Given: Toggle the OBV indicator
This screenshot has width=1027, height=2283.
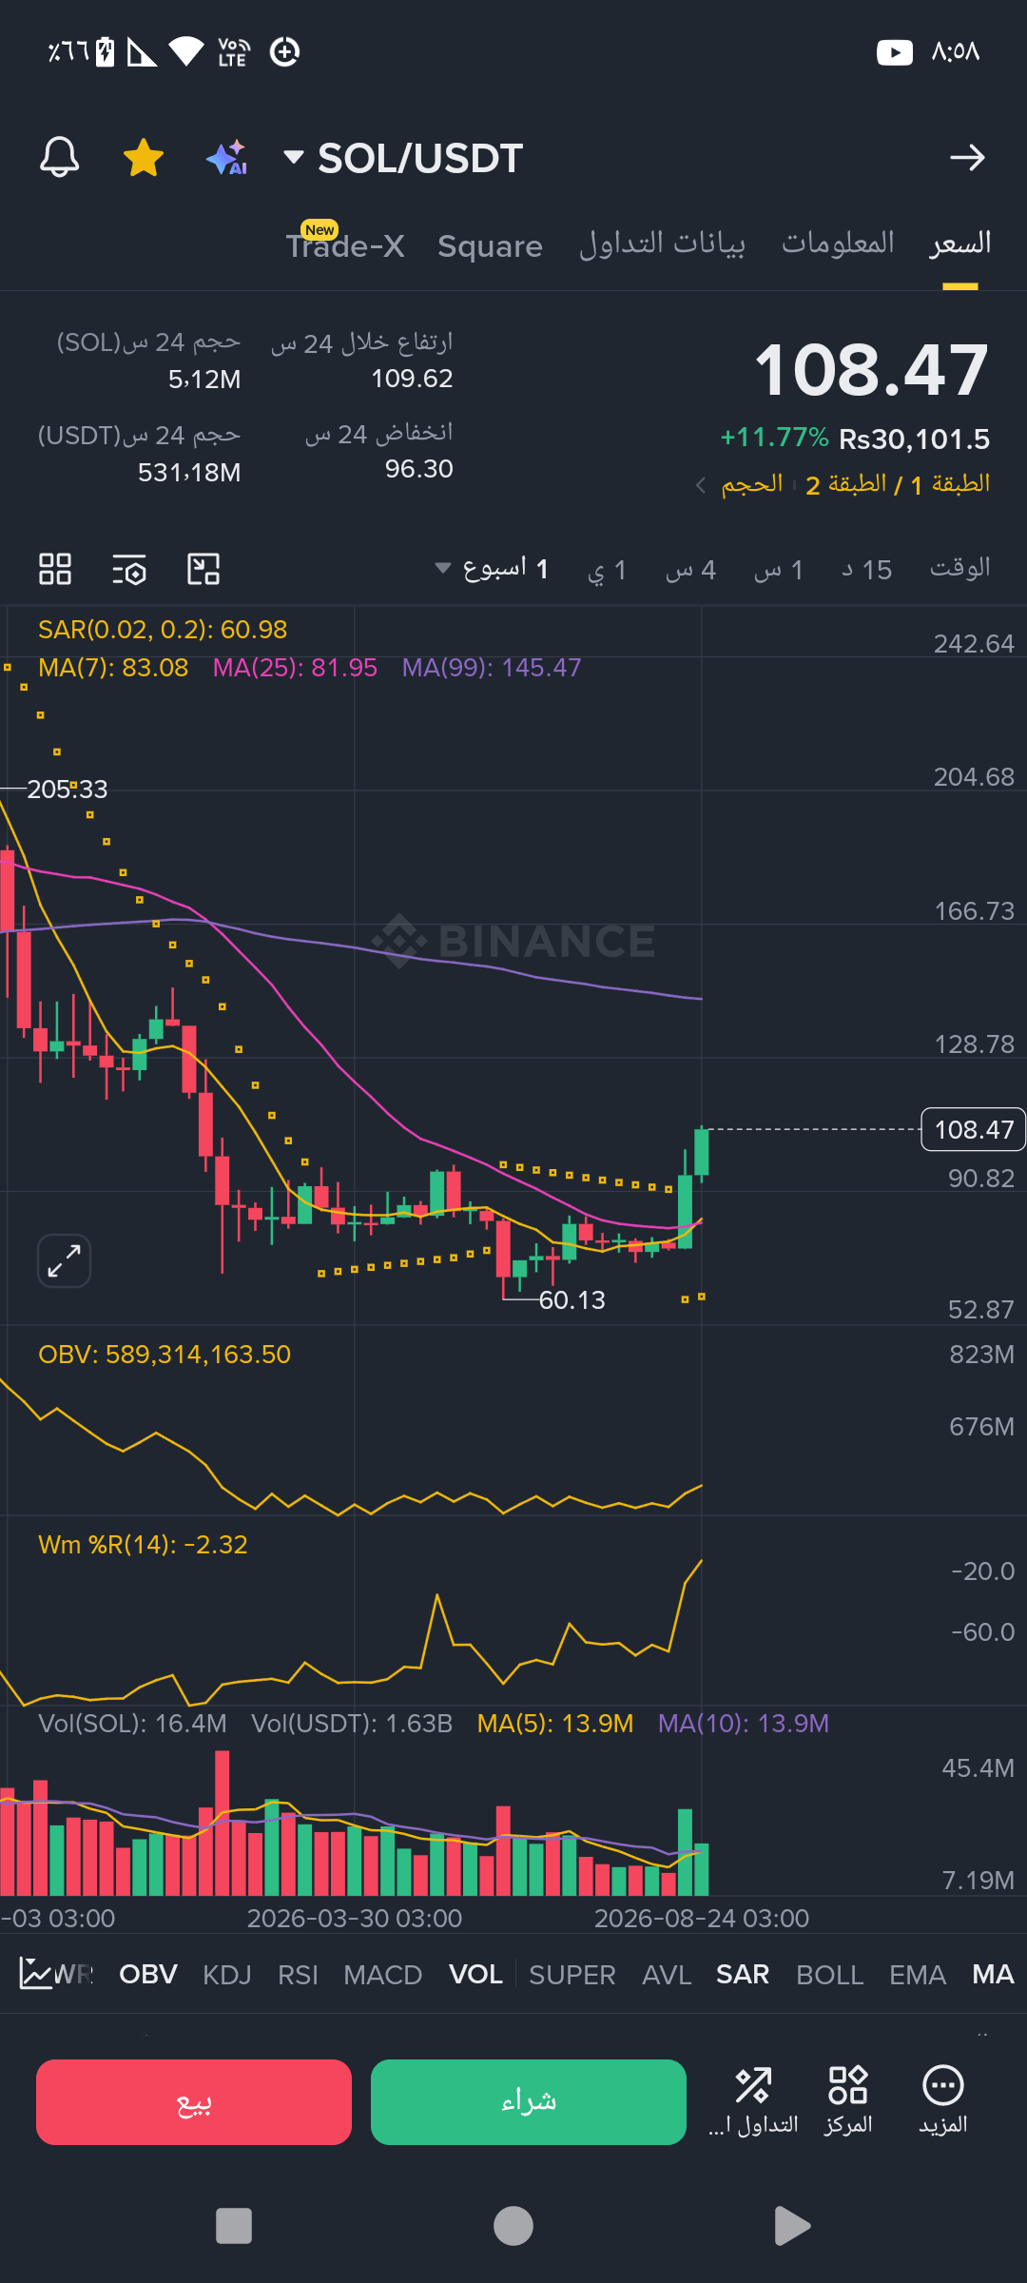Looking at the screenshot, I should pyautogui.click(x=148, y=1975).
